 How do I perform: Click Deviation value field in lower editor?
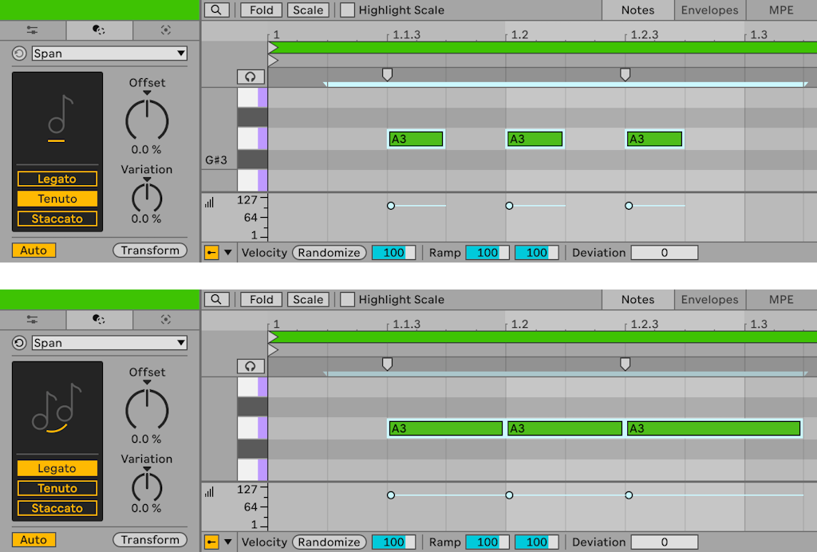[665, 542]
